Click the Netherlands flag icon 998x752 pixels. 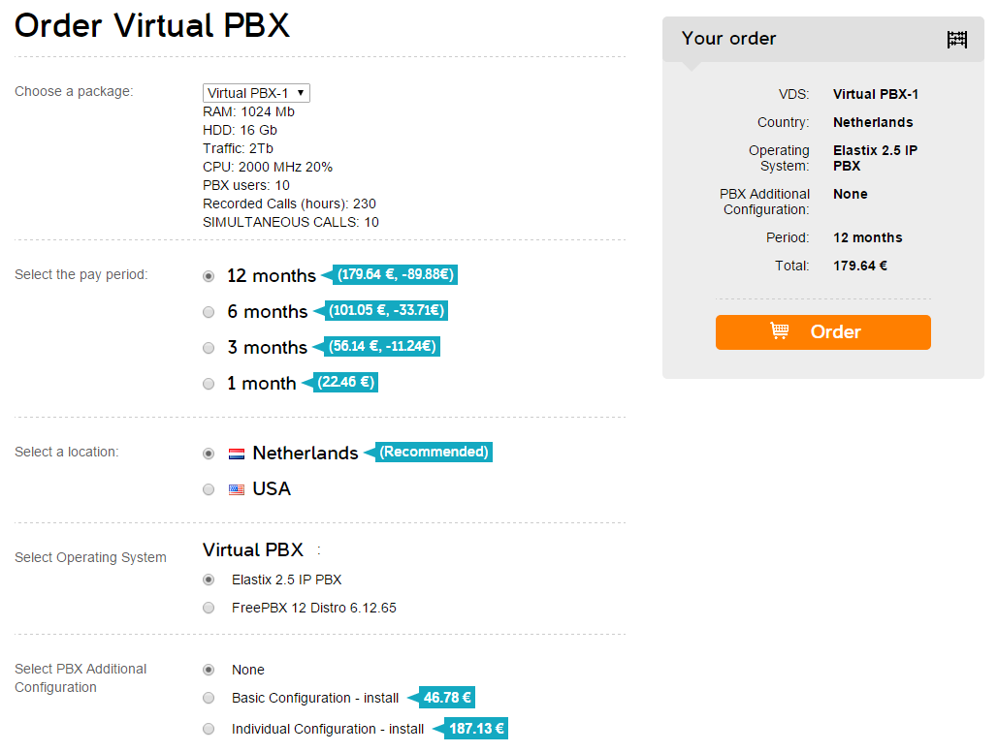[237, 454]
